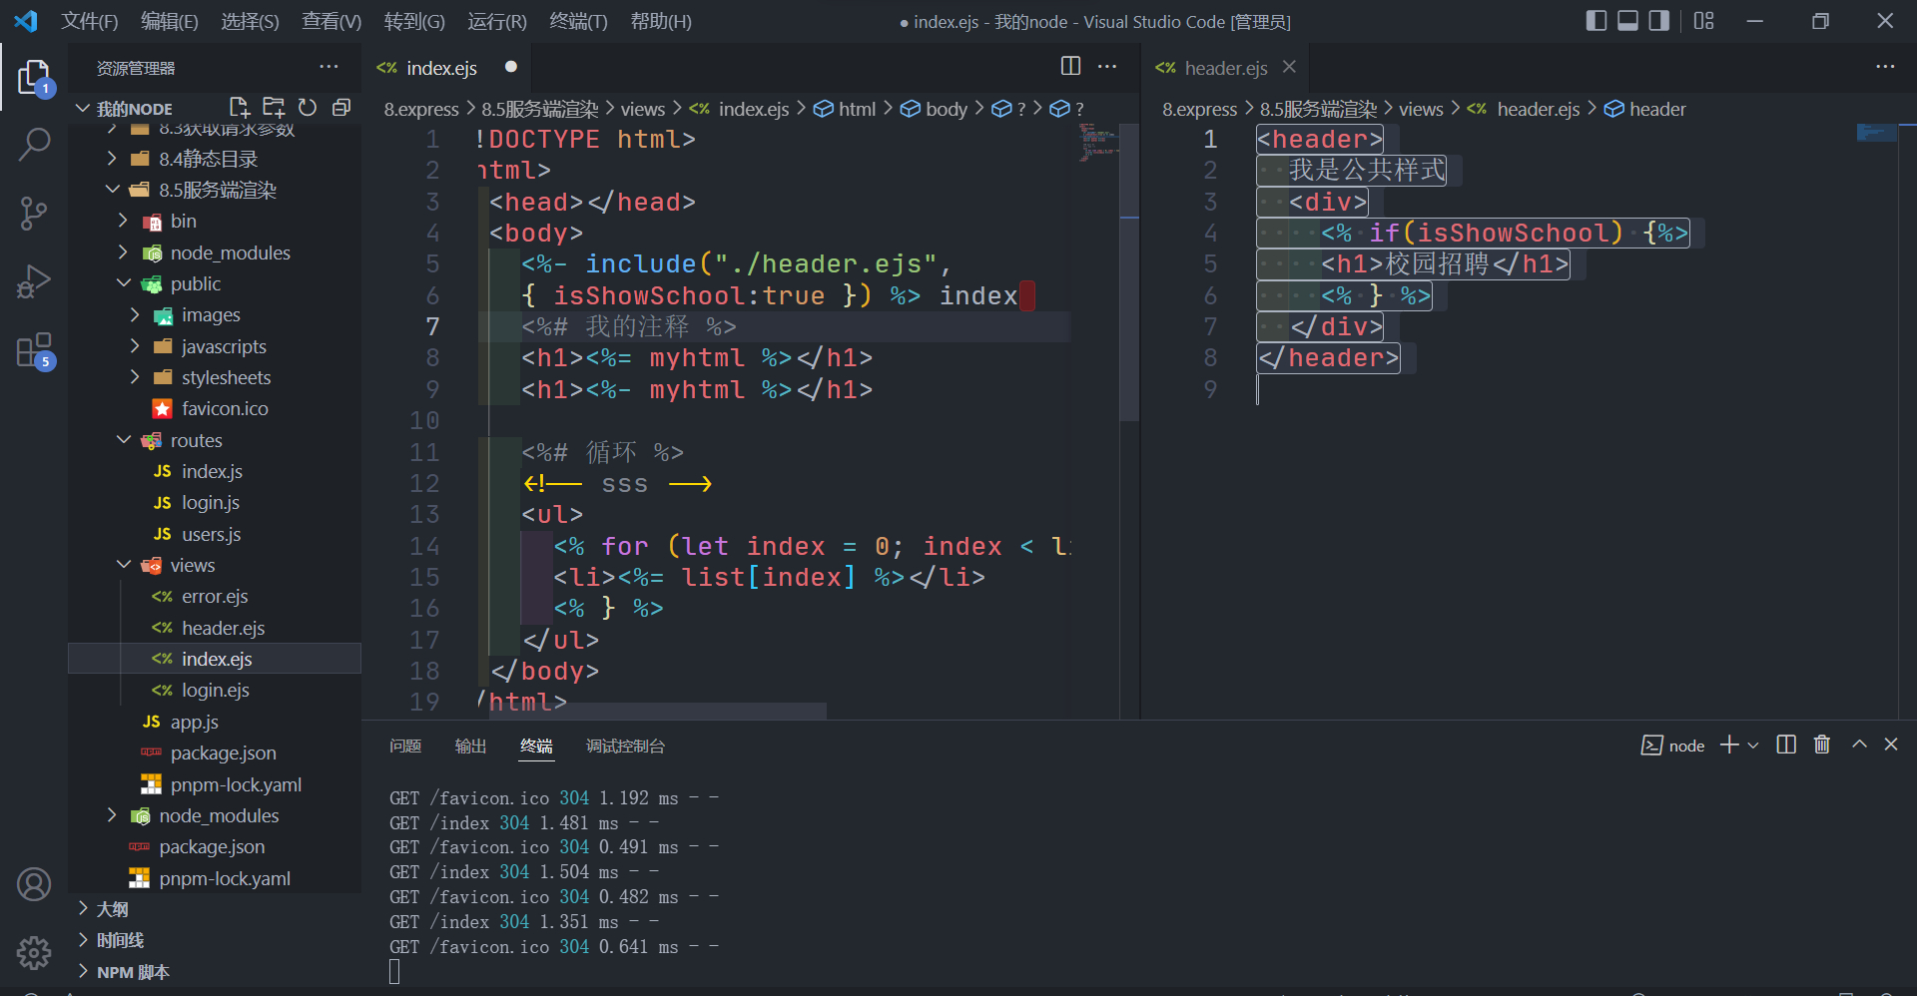Switch to the 输出 panel tab
1917x996 pixels.
coord(470,746)
